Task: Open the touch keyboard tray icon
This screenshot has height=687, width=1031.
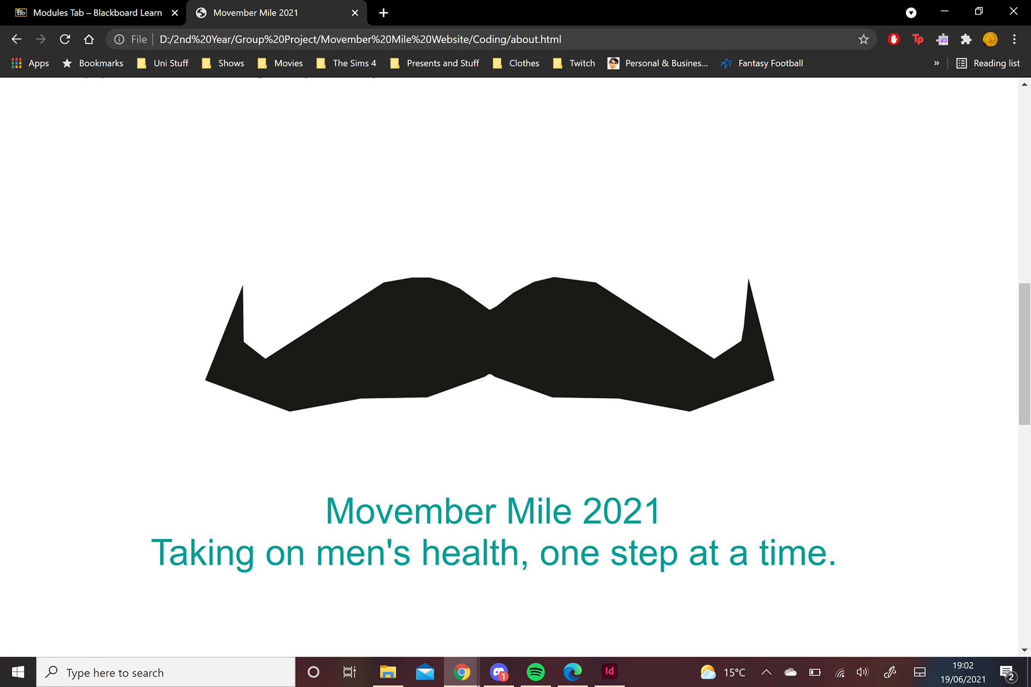Action: (920, 672)
